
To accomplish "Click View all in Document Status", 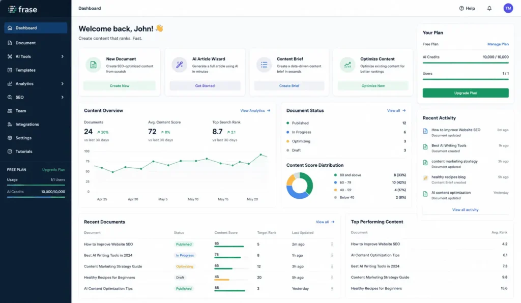I will click(x=396, y=110).
